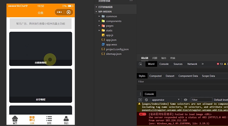Select the Styles tab
This screenshot has width=228, height=126.
coord(142,76)
